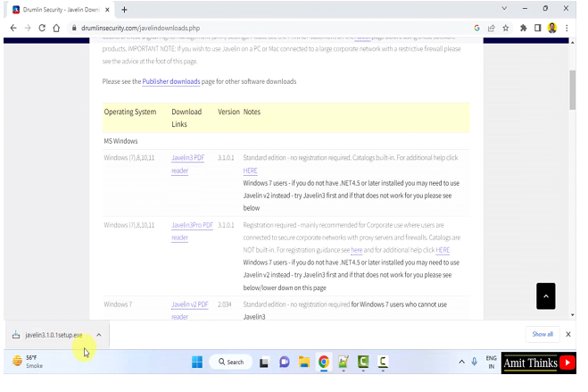Screen dimensions: 588x392
Task: Open HERE help link for Javelin3 standard
Action: click(250, 171)
